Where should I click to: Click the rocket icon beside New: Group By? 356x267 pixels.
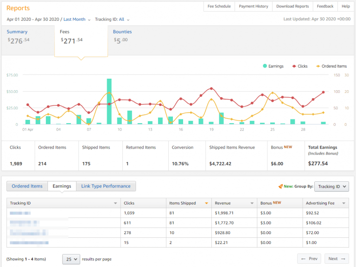[280, 186]
